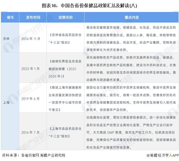Screen dimensions: 179x161
Task: Click the 资料来源 source text
Action: click(34, 155)
